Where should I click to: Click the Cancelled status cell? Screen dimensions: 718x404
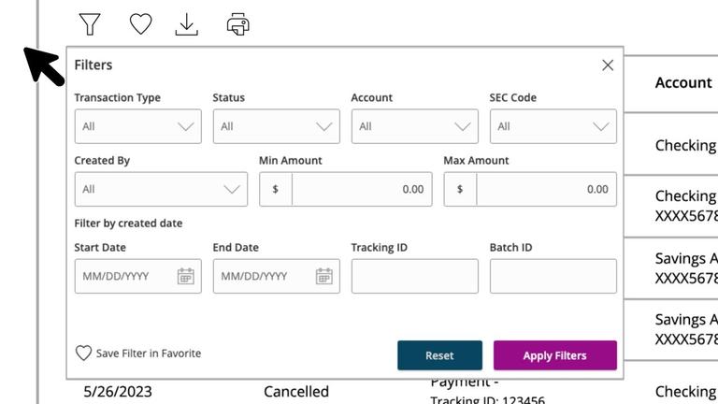[296, 392]
